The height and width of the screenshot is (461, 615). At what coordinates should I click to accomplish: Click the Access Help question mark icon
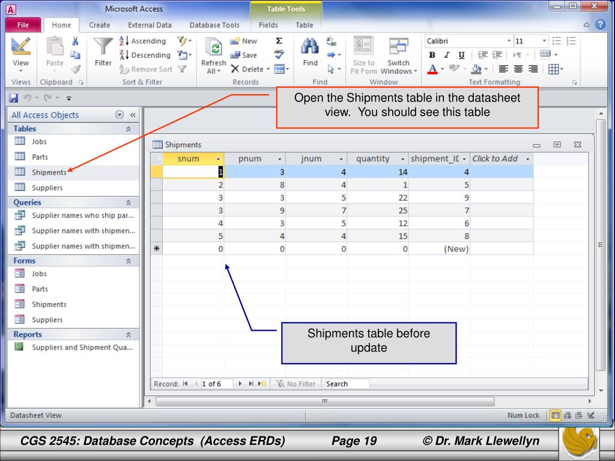coord(600,25)
